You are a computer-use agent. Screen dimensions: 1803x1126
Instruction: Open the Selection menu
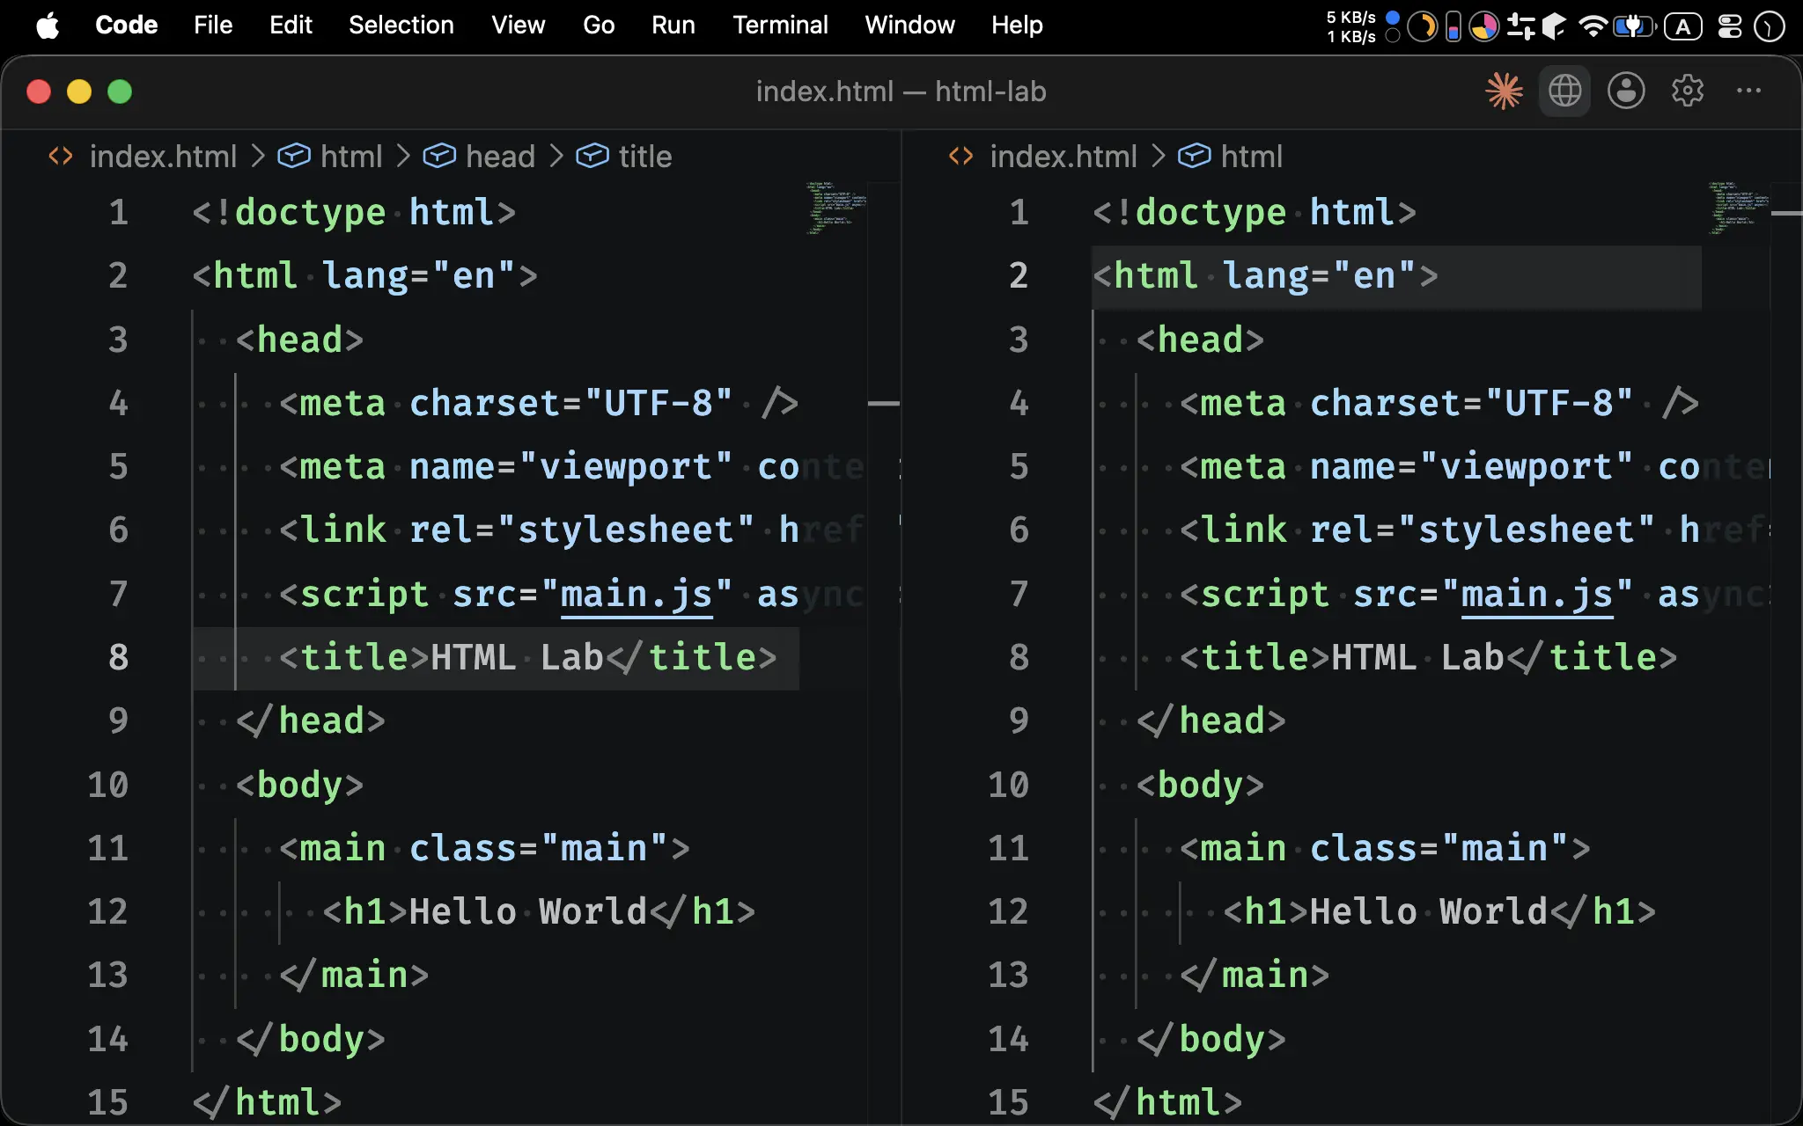click(x=401, y=26)
